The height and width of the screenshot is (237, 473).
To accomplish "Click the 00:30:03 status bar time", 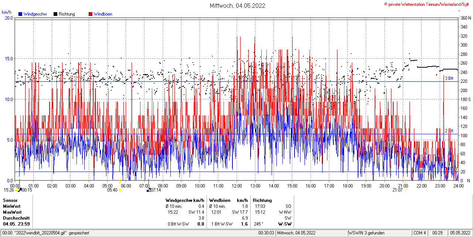I will click(x=266, y=233).
